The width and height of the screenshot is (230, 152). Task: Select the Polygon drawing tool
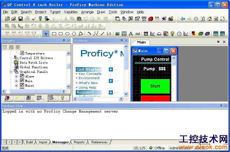(x=74, y=34)
